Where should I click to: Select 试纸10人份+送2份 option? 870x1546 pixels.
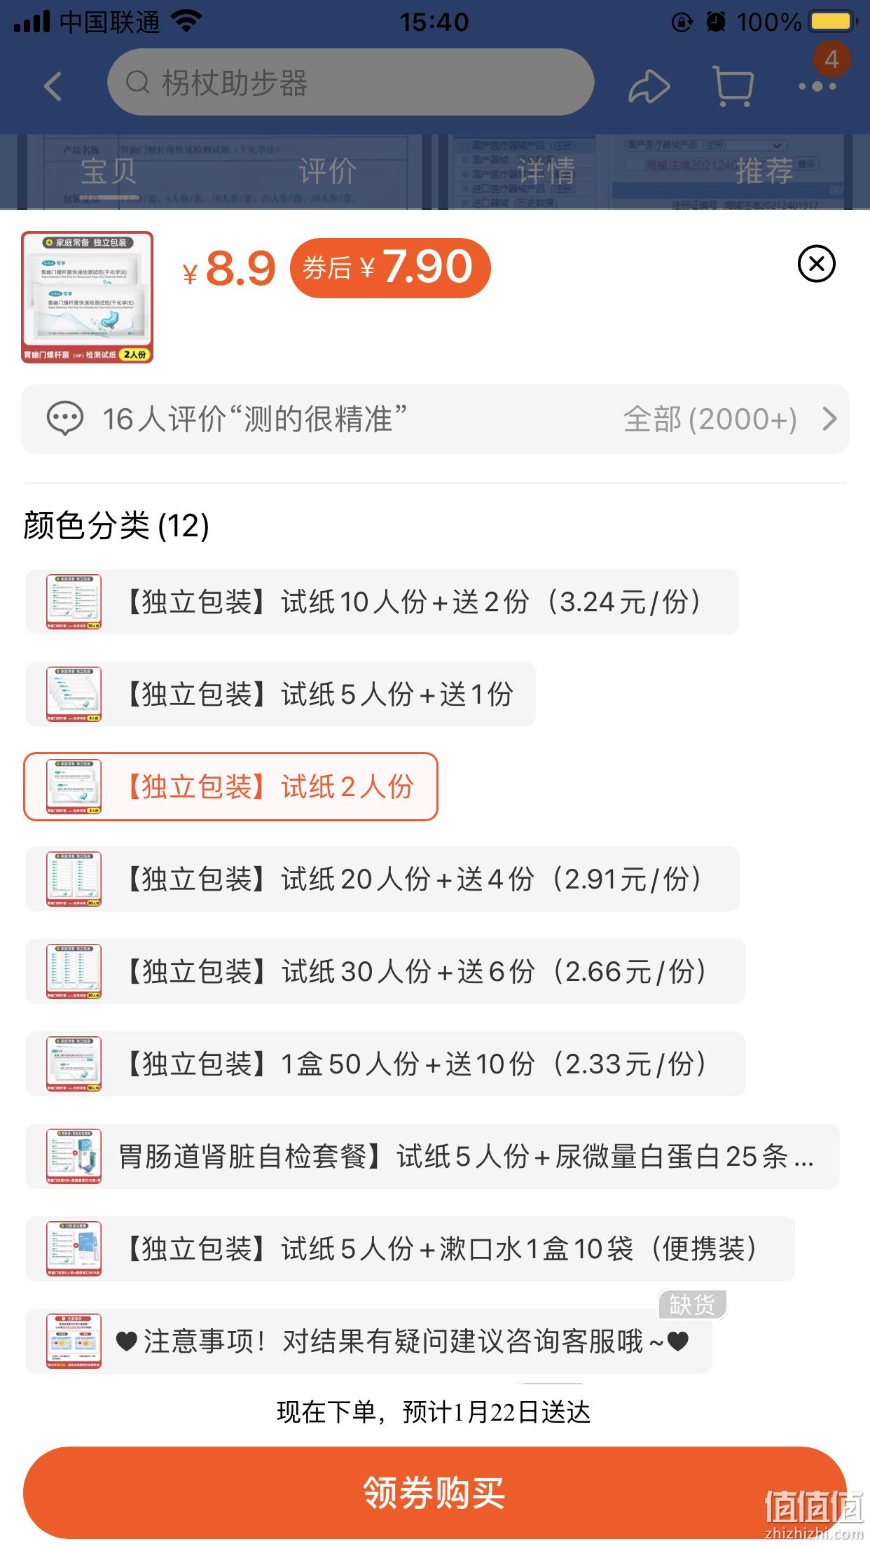(382, 602)
